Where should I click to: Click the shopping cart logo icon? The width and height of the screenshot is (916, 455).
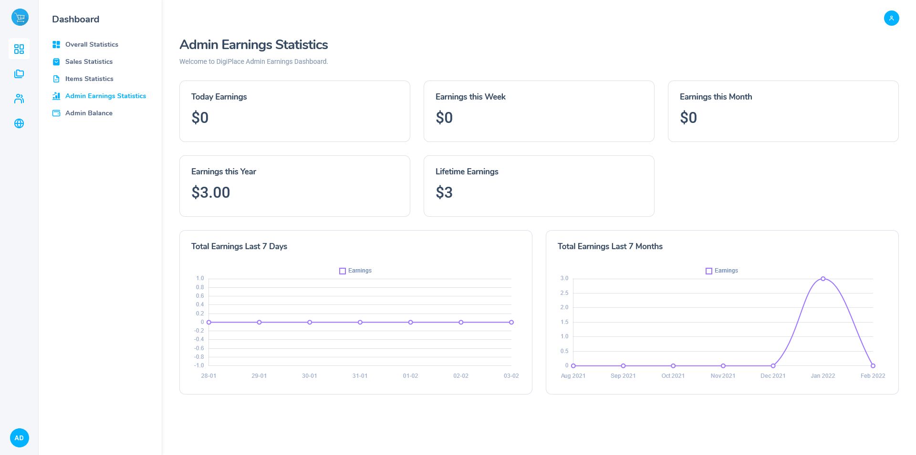pyautogui.click(x=20, y=18)
